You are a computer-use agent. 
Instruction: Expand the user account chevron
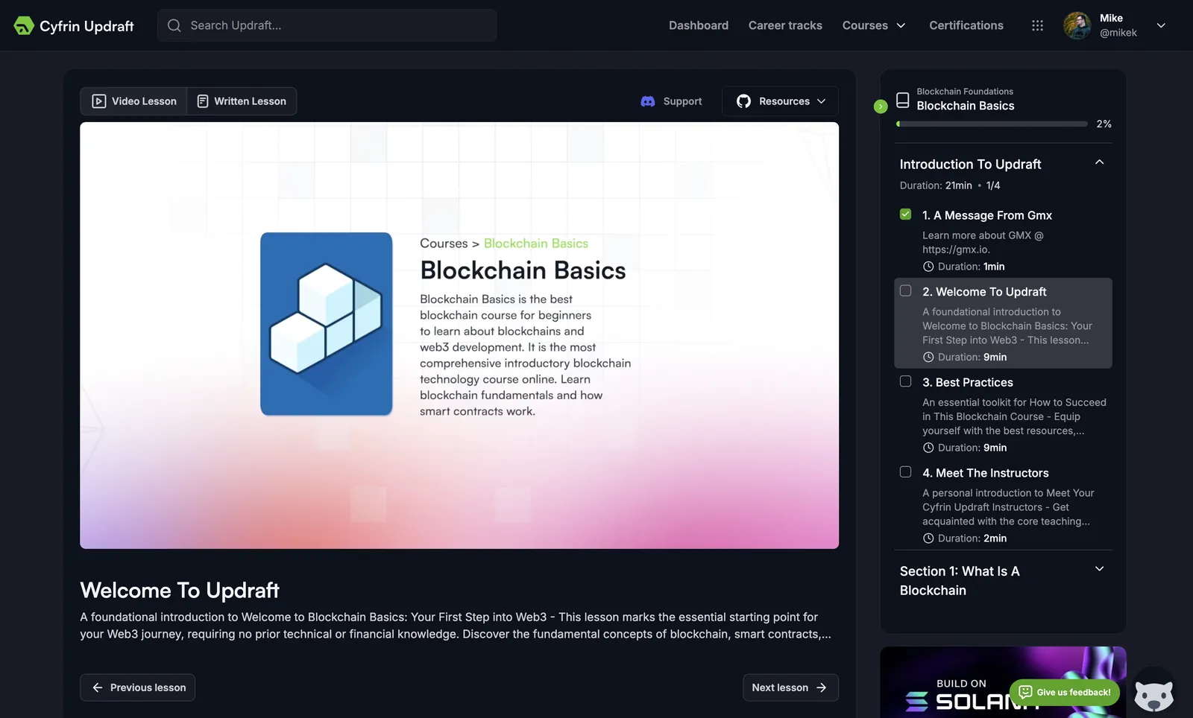click(x=1161, y=25)
